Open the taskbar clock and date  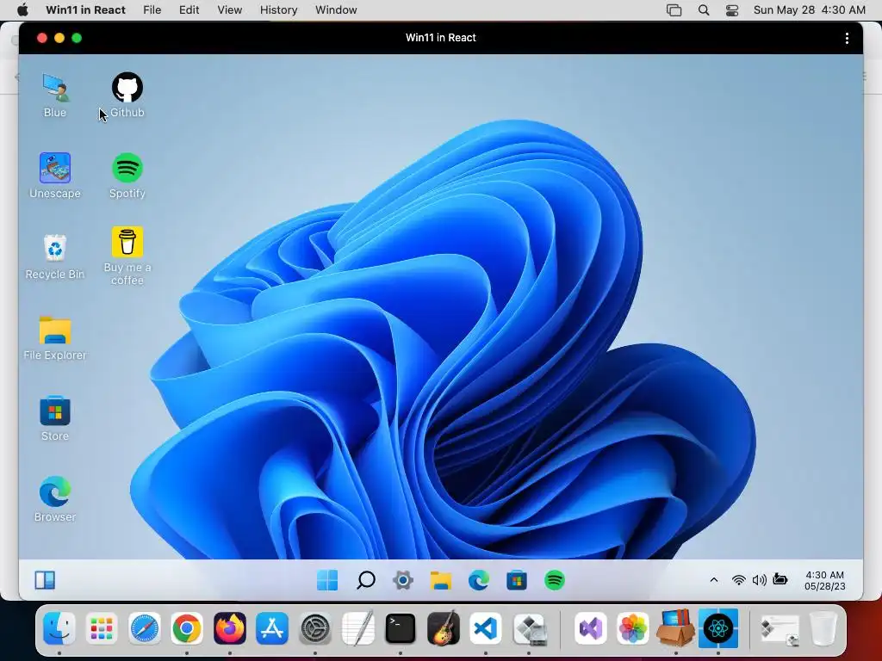824,581
